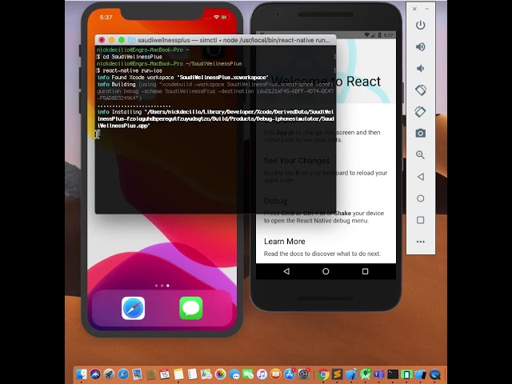Open QuickTime Player icon in Dock

click(x=435, y=374)
